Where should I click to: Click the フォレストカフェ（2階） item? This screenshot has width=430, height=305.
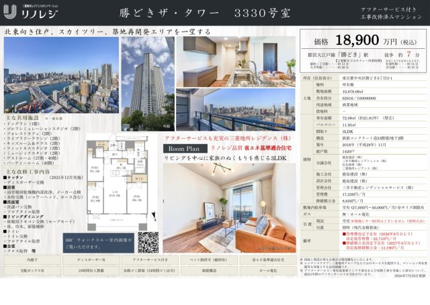28,133
